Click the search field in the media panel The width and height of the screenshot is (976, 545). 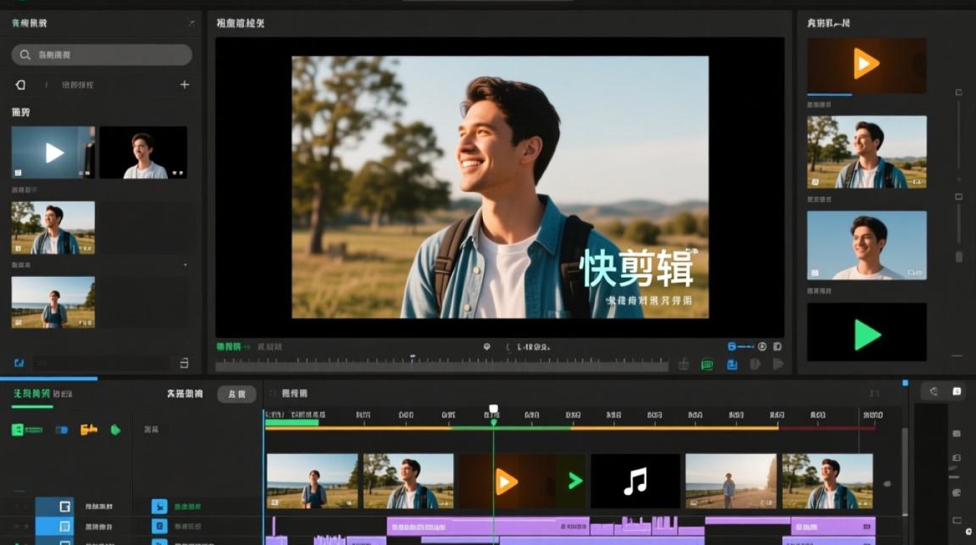point(102,54)
